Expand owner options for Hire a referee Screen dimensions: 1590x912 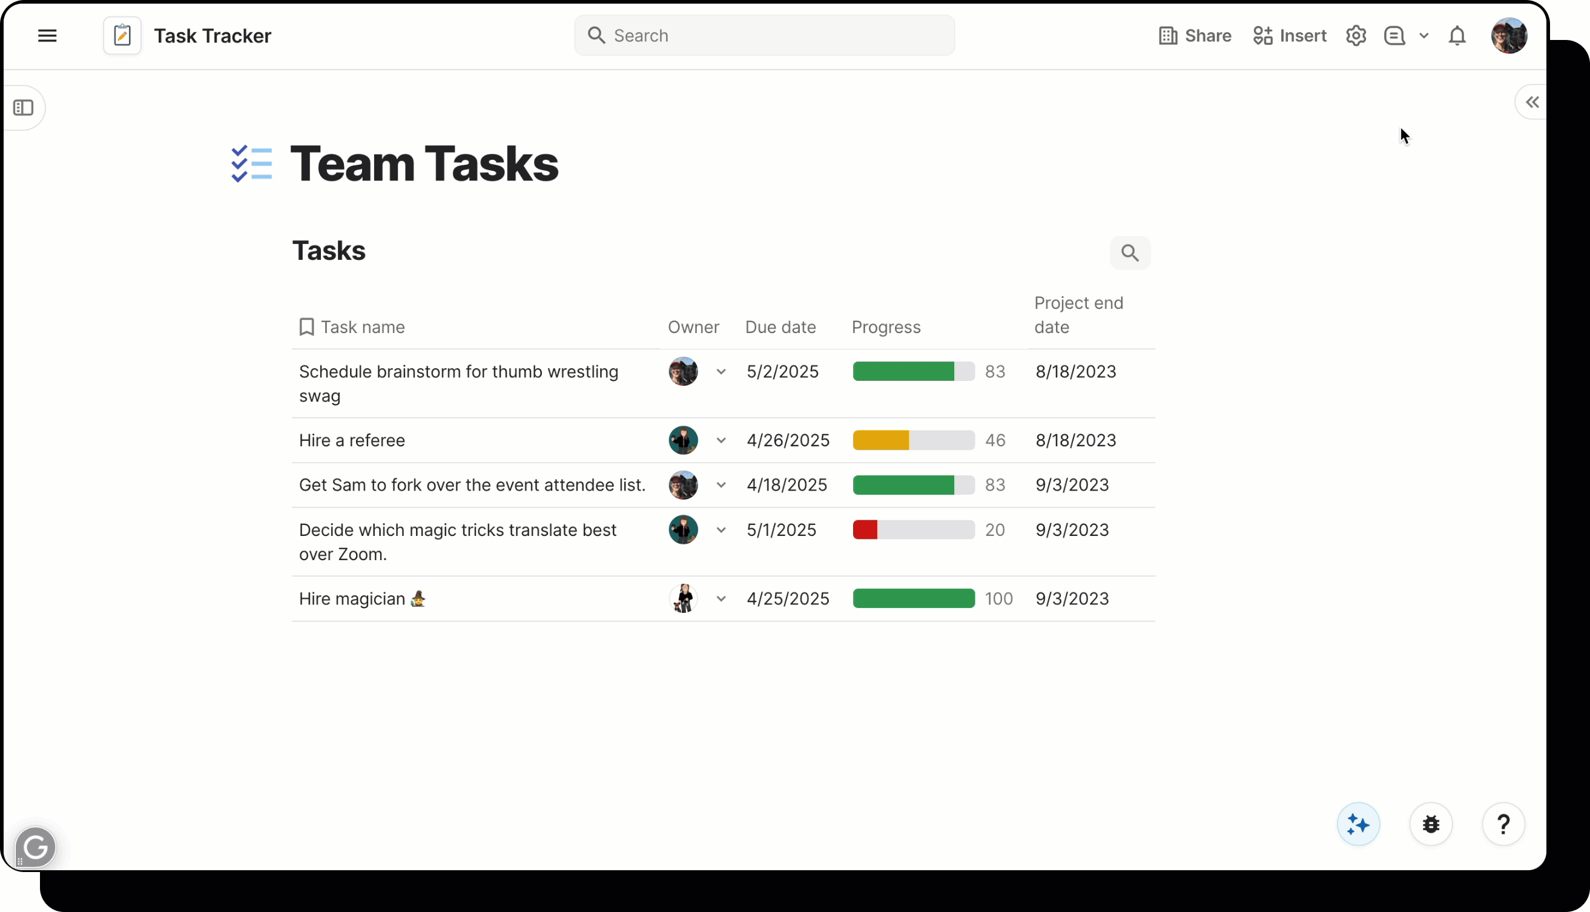pyautogui.click(x=720, y=440)
